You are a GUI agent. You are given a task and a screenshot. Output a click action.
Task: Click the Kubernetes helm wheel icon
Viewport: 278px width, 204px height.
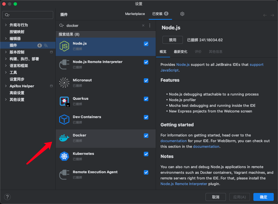[64, 157]
